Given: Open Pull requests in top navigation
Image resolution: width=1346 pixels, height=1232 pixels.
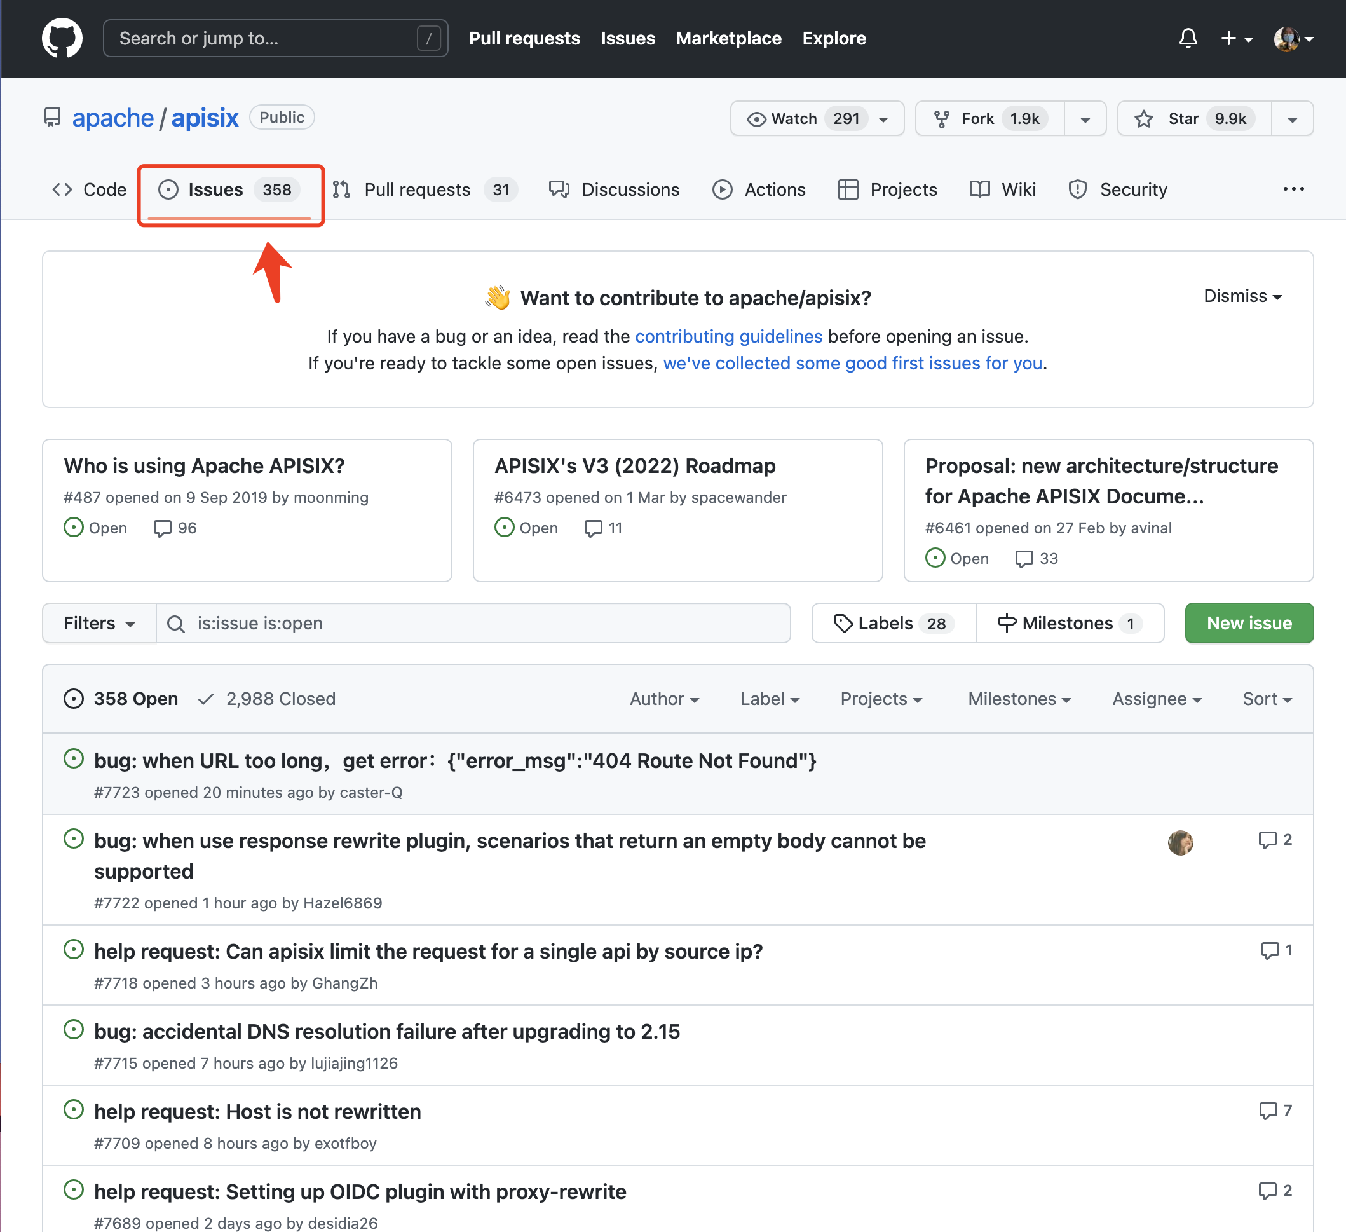Looking at the screenshot, I should (524, 38).
